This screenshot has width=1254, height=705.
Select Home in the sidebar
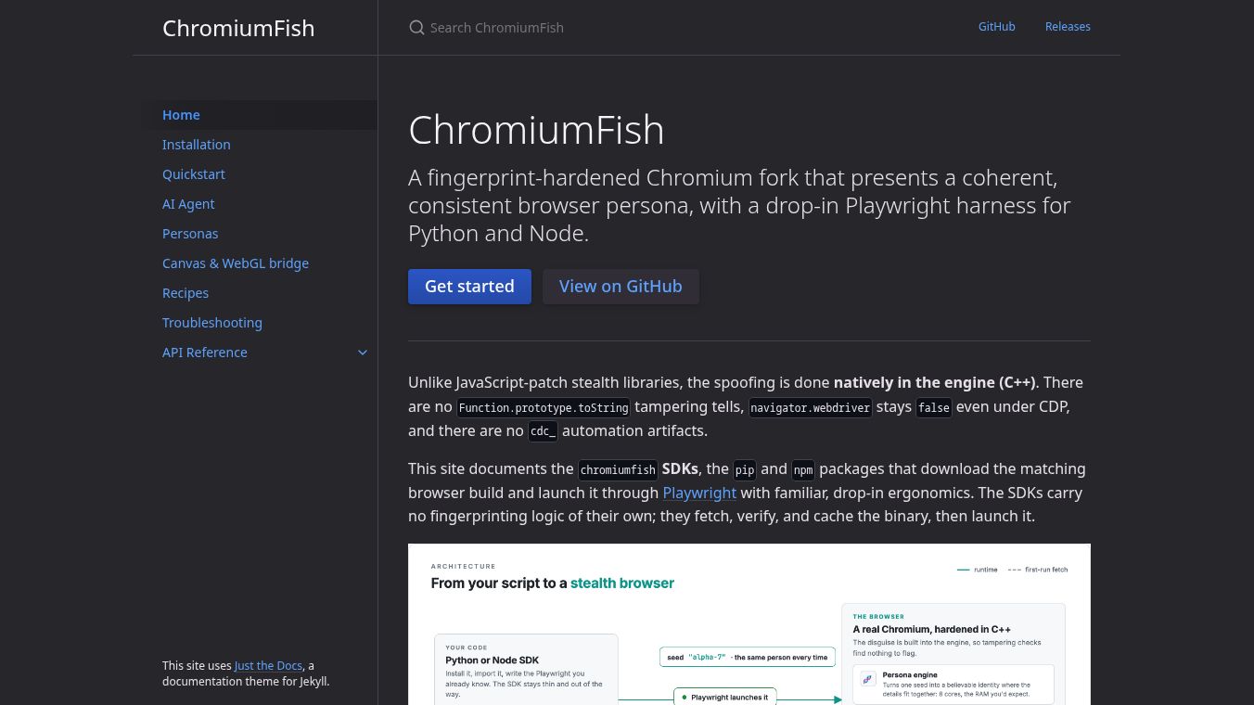click(x=260, y=115)
